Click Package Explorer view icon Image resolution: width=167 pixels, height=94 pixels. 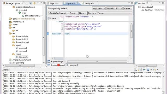pyautogui.click(x=4, y=3)
